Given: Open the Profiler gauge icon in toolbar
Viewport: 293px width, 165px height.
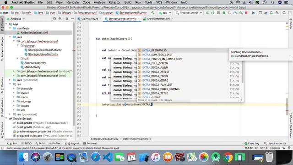Looking at the screenshot, I should 235,13.
